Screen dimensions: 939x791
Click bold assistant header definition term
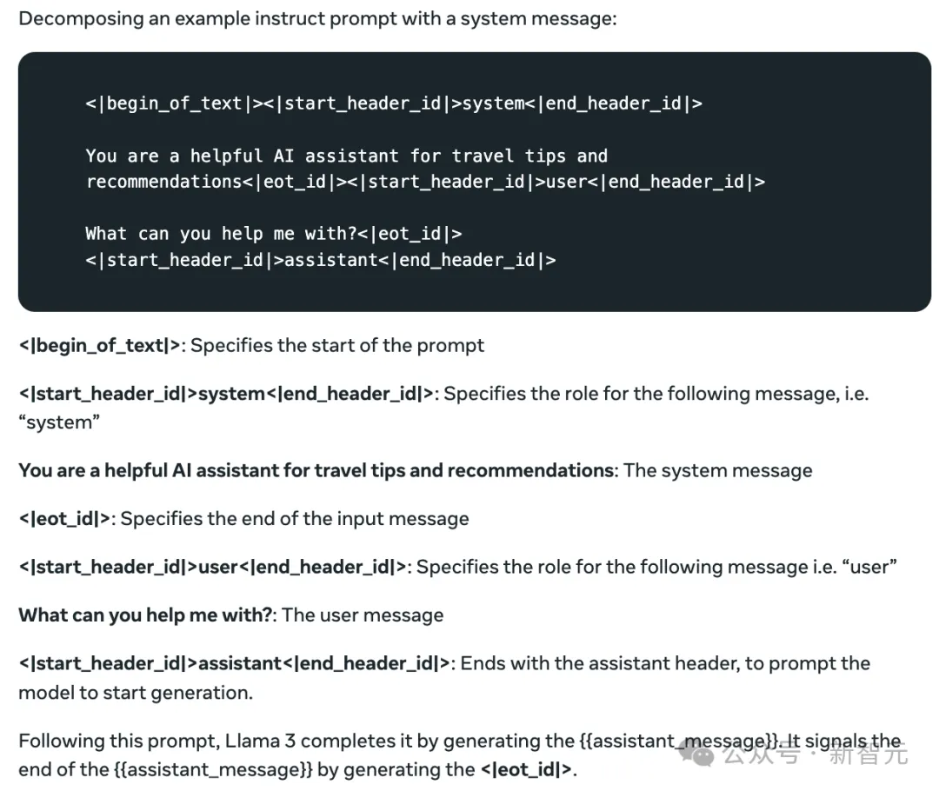[x=234, y=663]
